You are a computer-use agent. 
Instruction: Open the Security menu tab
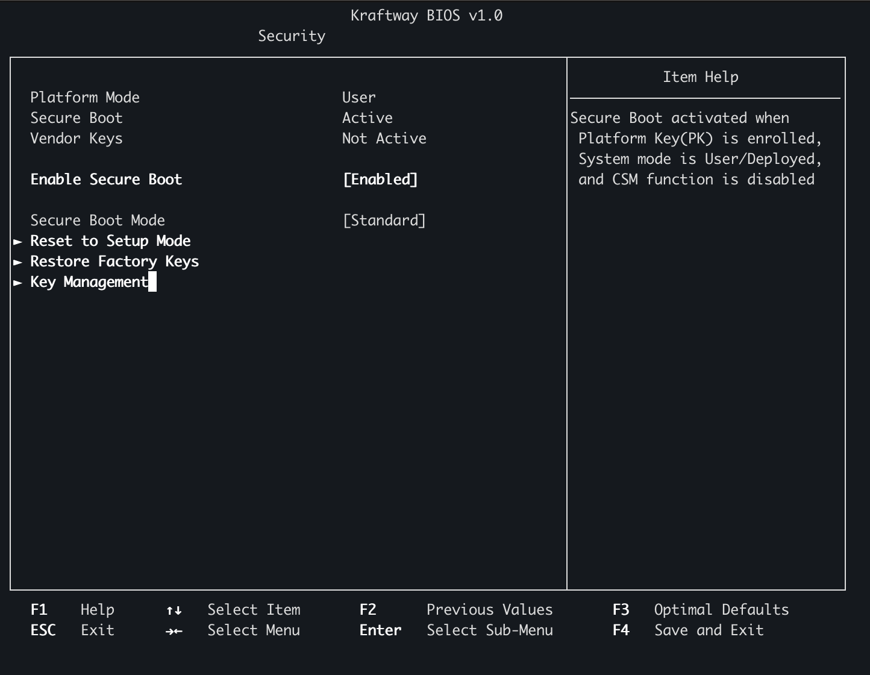click(292, 36)
